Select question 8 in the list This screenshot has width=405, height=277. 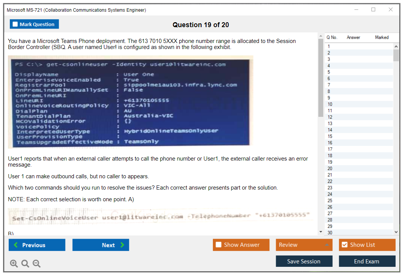[359, 92]
